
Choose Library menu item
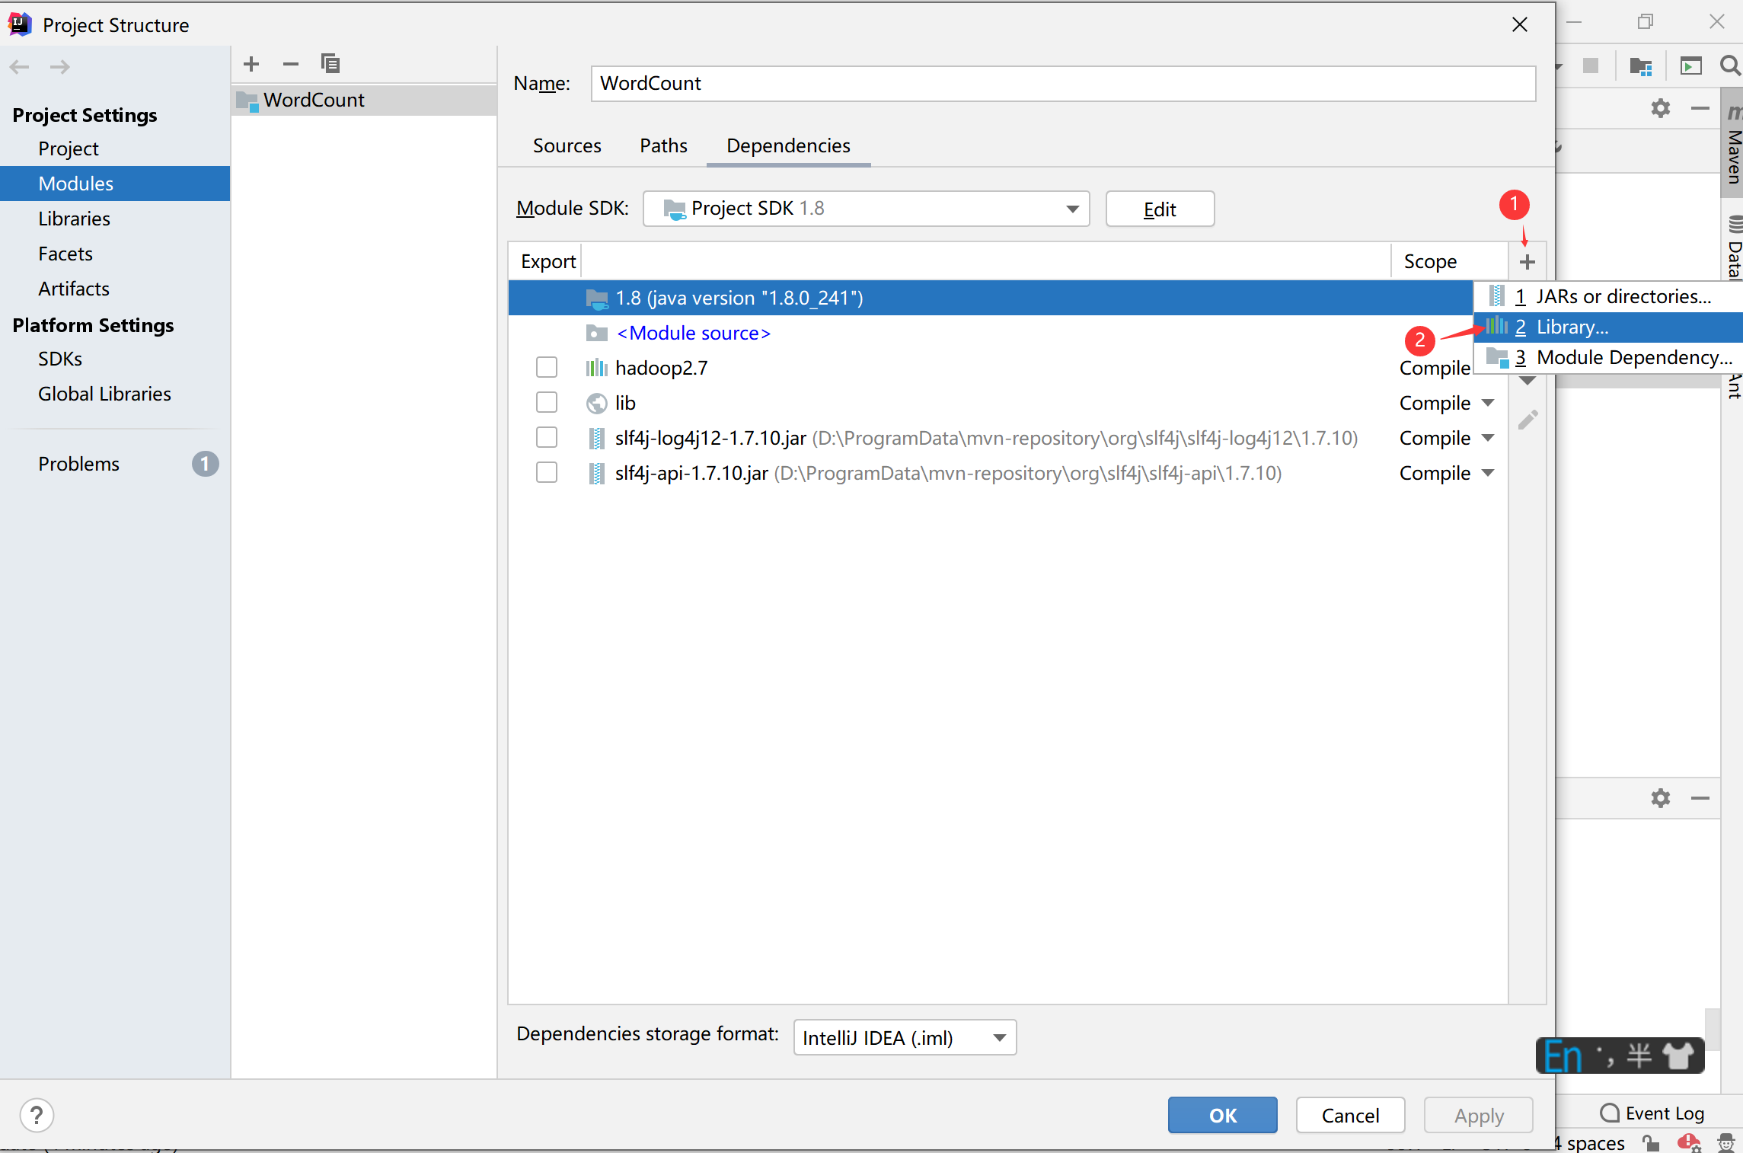pos(1608,327)
